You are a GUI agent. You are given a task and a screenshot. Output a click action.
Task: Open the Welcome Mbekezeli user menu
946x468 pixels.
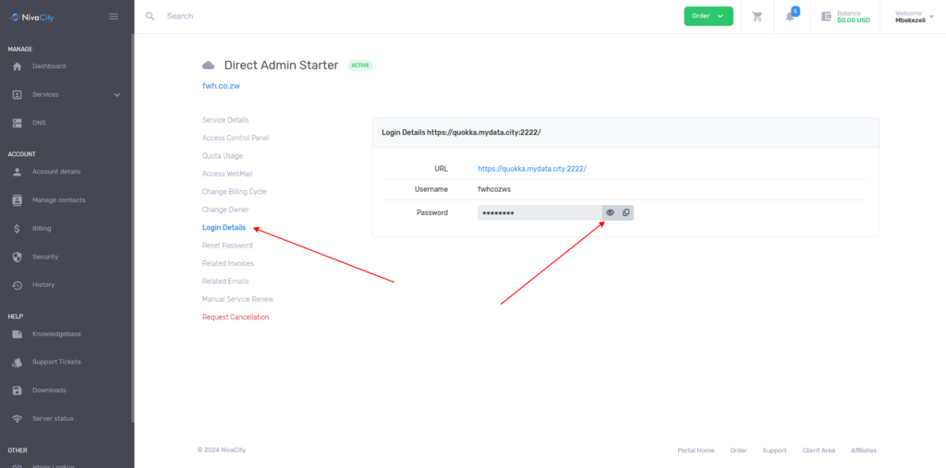point(914,17)
